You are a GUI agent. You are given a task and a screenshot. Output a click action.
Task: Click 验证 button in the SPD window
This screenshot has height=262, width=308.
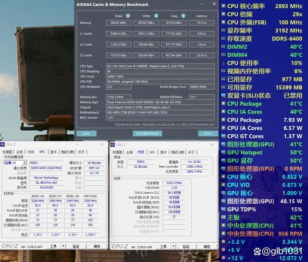(x=76, y=246)
